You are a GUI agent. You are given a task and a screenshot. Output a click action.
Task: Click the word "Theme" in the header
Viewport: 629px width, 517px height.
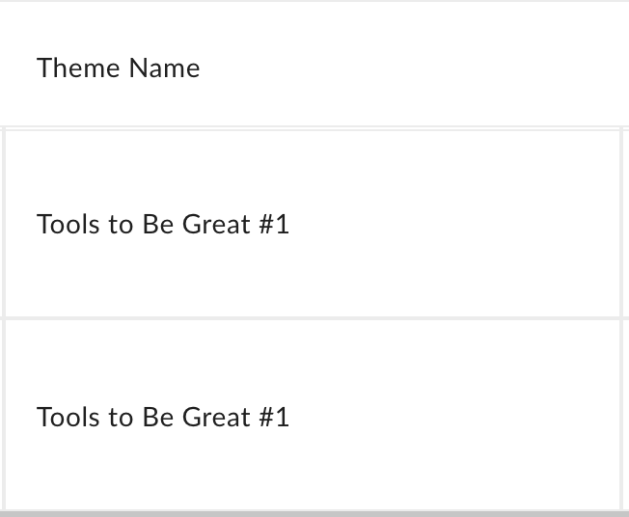pyautogui.click(x=78, y=68)
